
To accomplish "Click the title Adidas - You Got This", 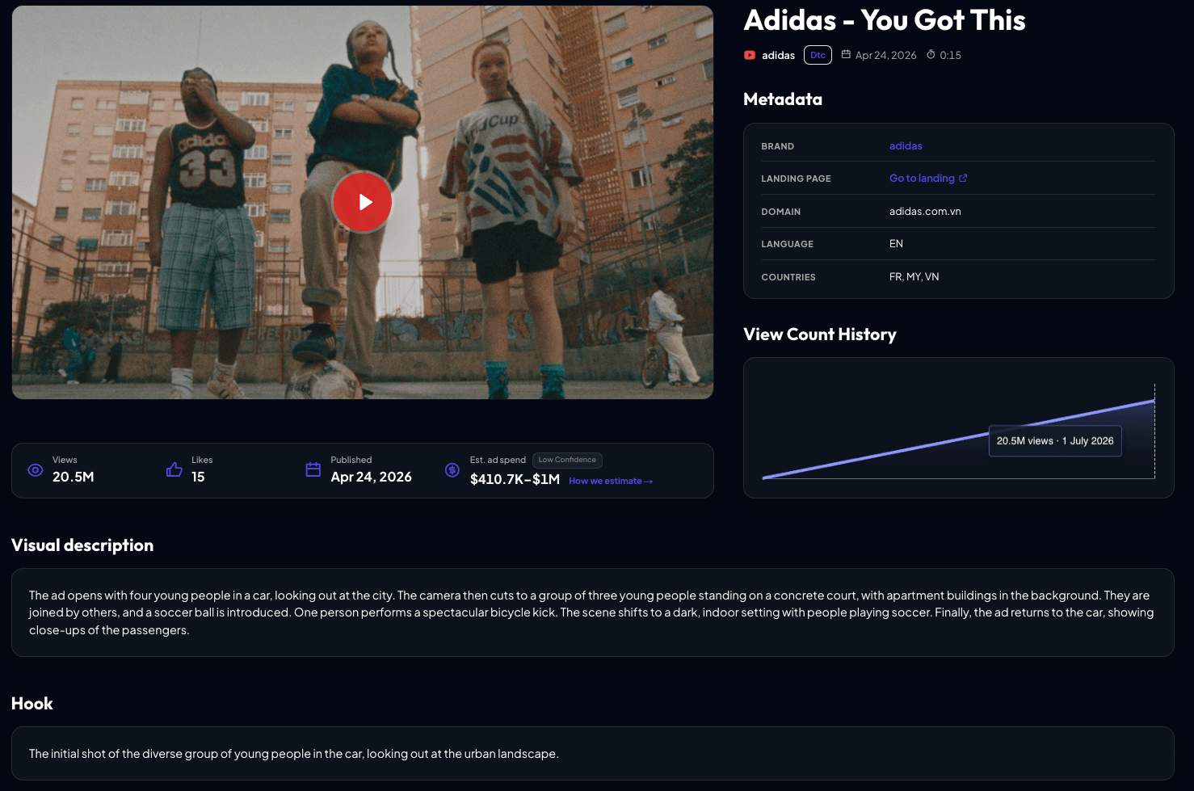I will click(885, 20).
